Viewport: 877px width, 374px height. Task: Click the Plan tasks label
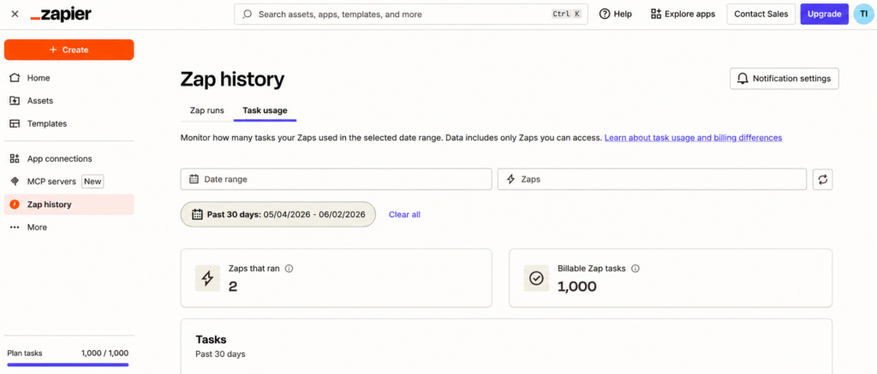point(25,353)
